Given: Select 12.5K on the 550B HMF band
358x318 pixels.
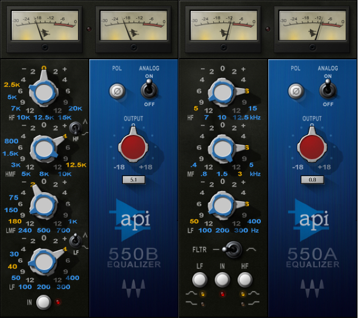Looking at the screenshot, I should click(x=76, y=165).
